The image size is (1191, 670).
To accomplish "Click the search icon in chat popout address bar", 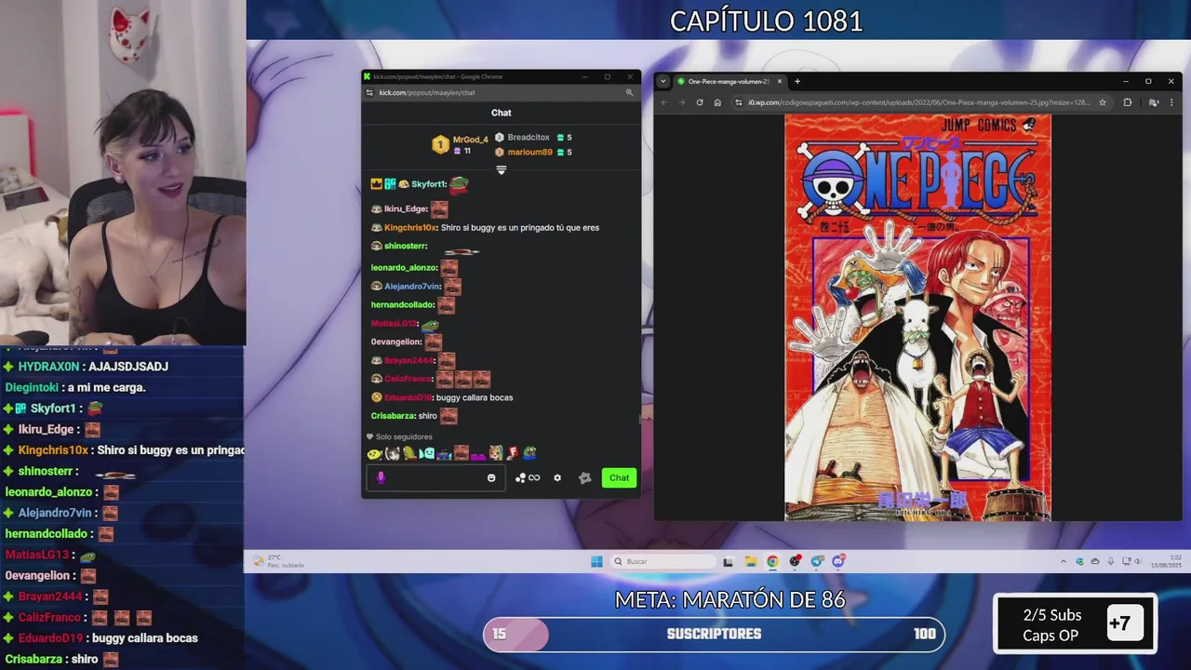I will tap(629, 92).
